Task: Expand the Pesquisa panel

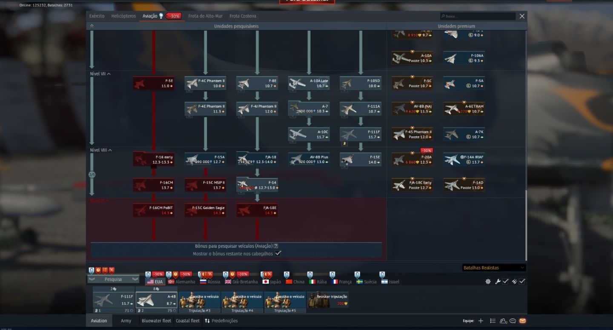Action: pyautogui.click(x=113, y=279)
